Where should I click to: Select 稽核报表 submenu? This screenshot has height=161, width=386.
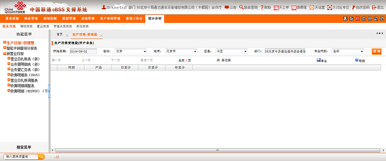click(x=26, y=26)
